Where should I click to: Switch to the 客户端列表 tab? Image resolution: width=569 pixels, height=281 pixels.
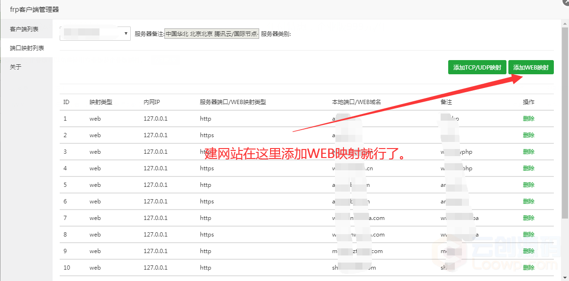[x=24, y=29]
